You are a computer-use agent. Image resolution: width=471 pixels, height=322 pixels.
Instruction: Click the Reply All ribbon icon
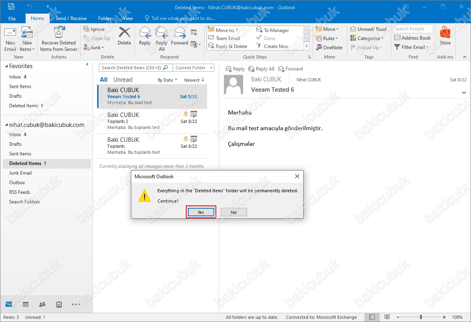162,38
